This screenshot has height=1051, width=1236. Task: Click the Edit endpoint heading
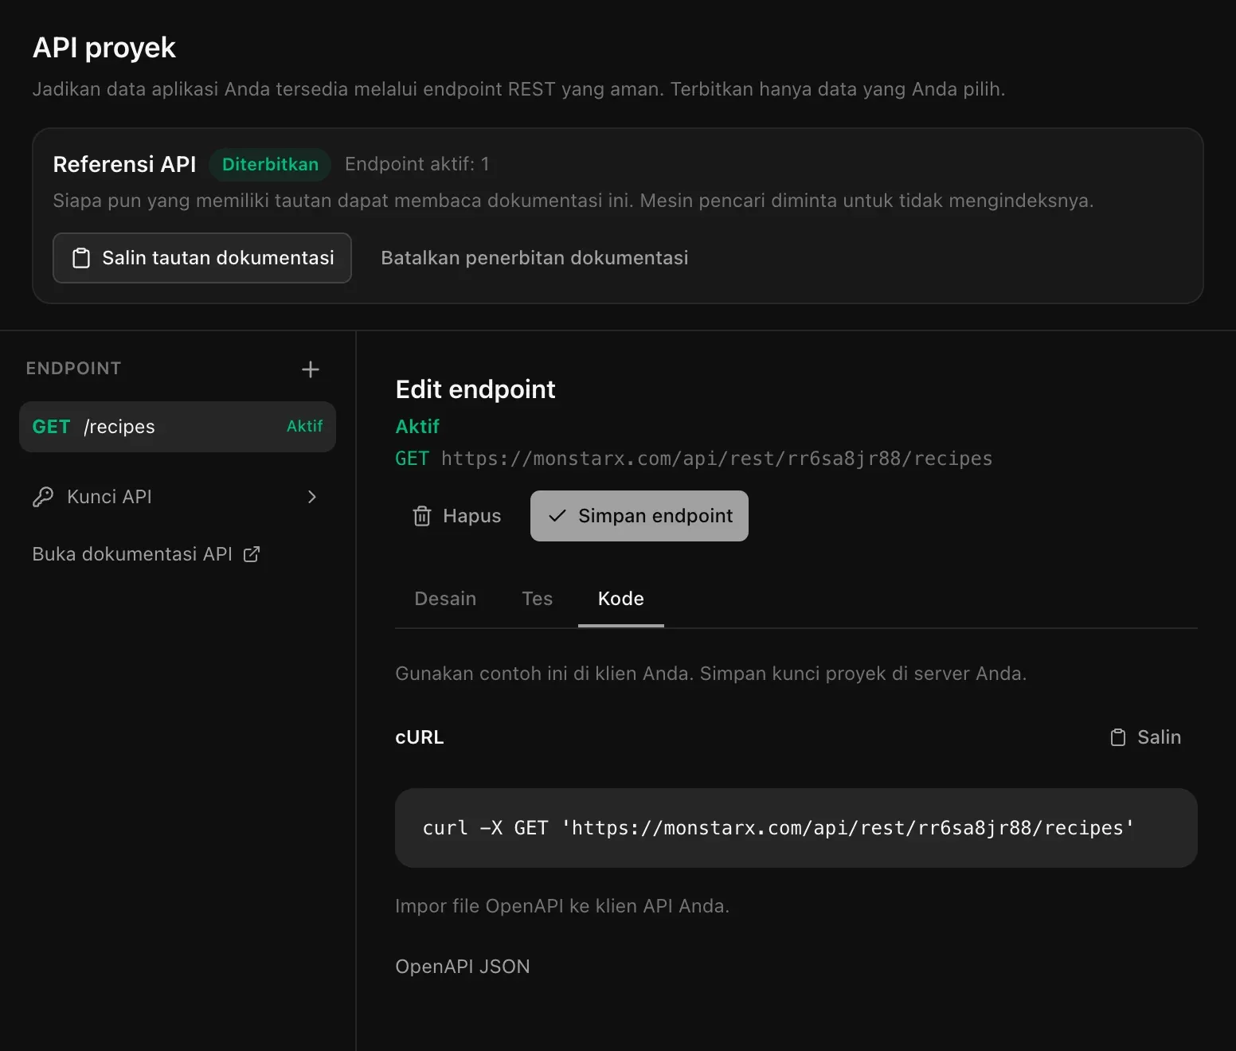[x=475, y=389]
